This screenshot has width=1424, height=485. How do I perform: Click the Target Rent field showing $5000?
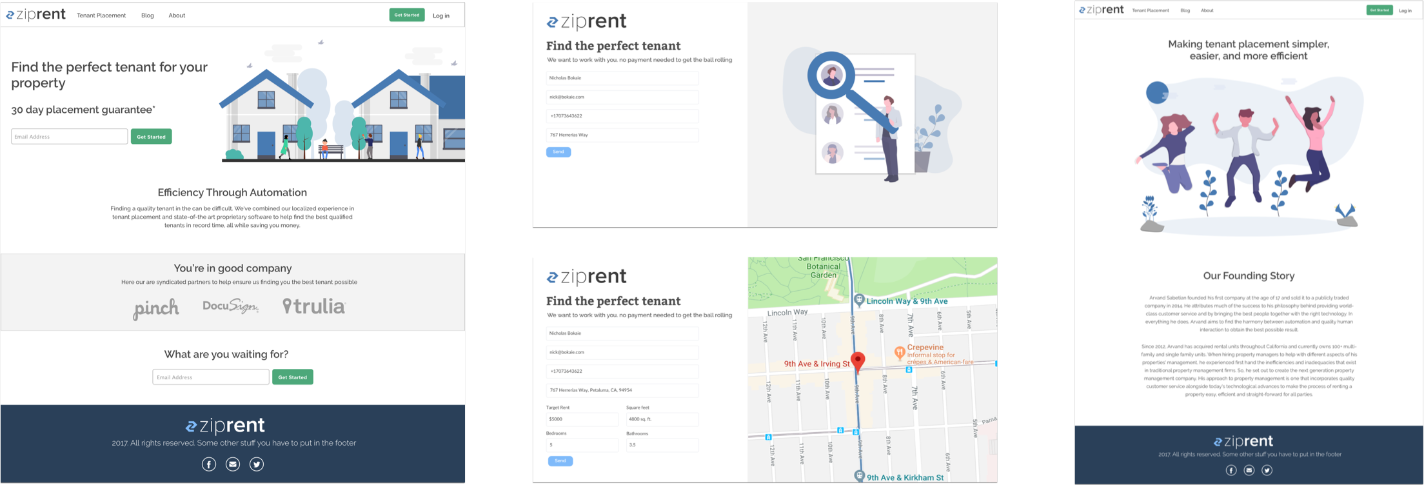(582, 419)
